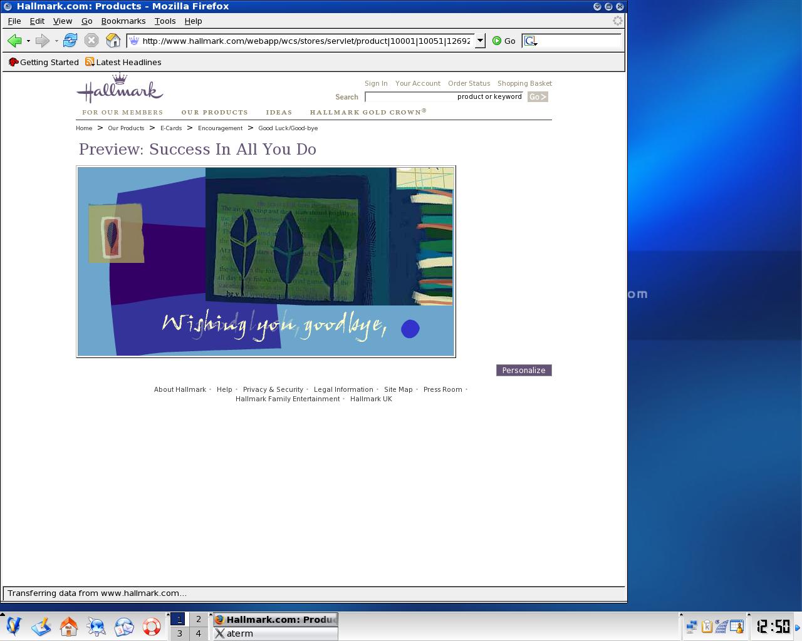The image size is (802, 641).
Task: Open the About Hallmark footer link
Action: click(x=180, y=389)
